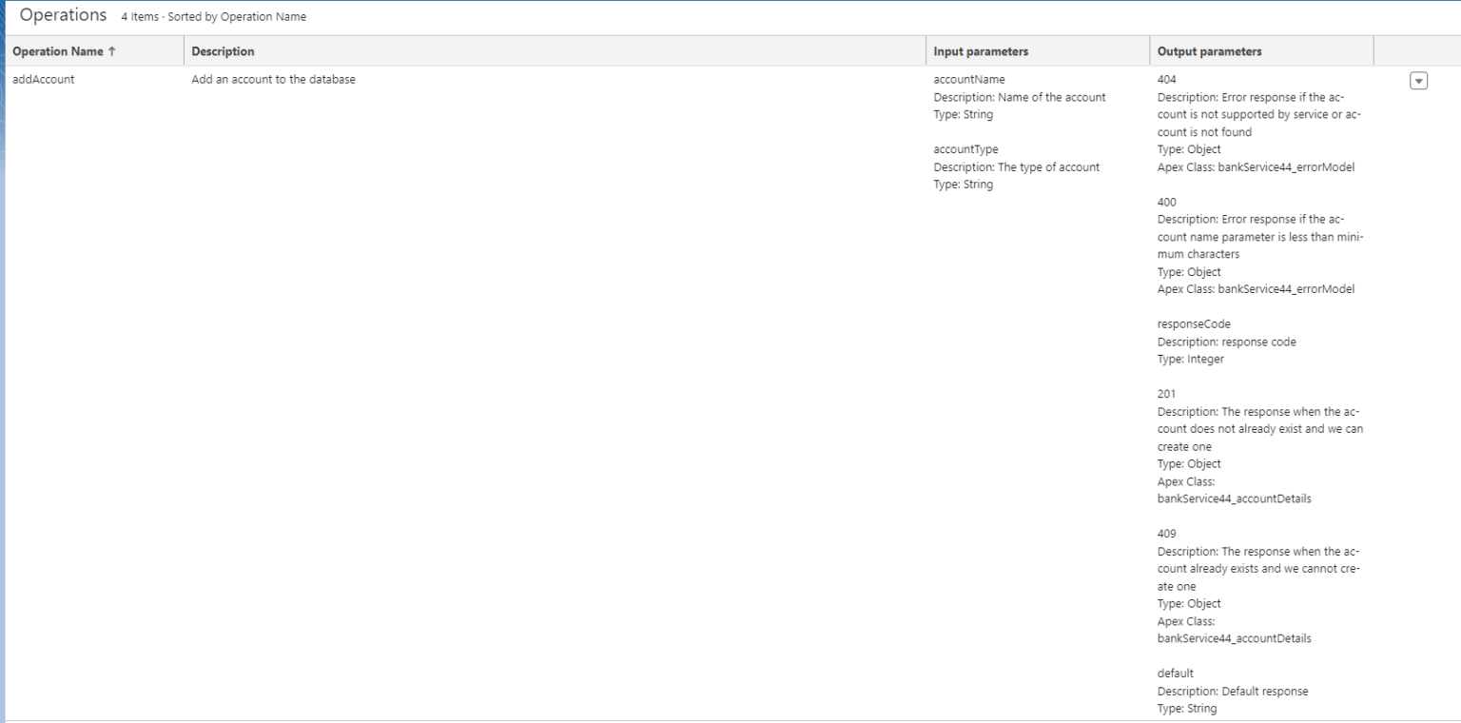Click the description 'Add an account to the database'
The image size is (1461, 723).
(272, 79)
